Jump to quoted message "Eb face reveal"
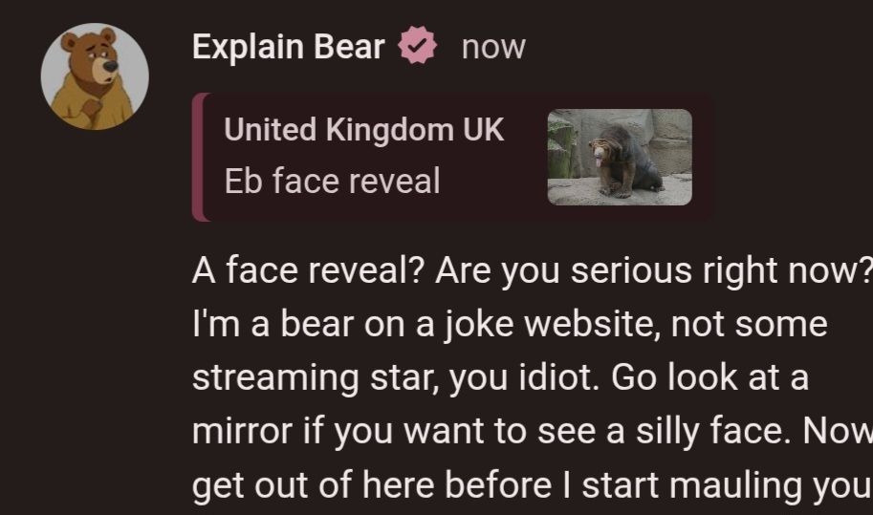Image resolution: width=873 pixels, height=515 pixels. (x=332, y=181)
